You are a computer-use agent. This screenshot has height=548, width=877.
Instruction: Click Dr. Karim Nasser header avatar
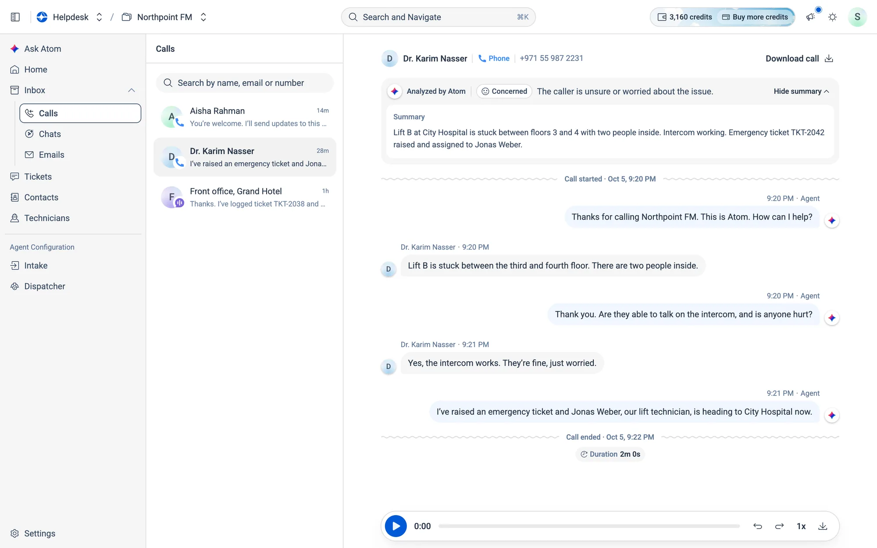(389, 59)
